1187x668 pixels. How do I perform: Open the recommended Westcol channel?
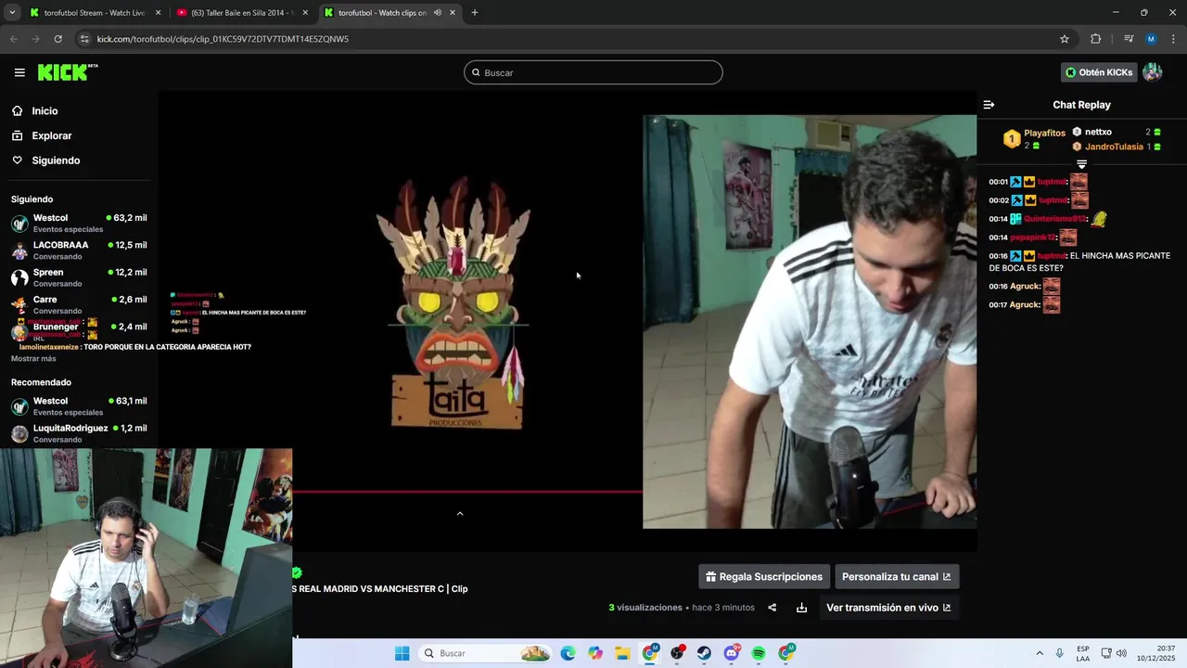pos(79,406)
